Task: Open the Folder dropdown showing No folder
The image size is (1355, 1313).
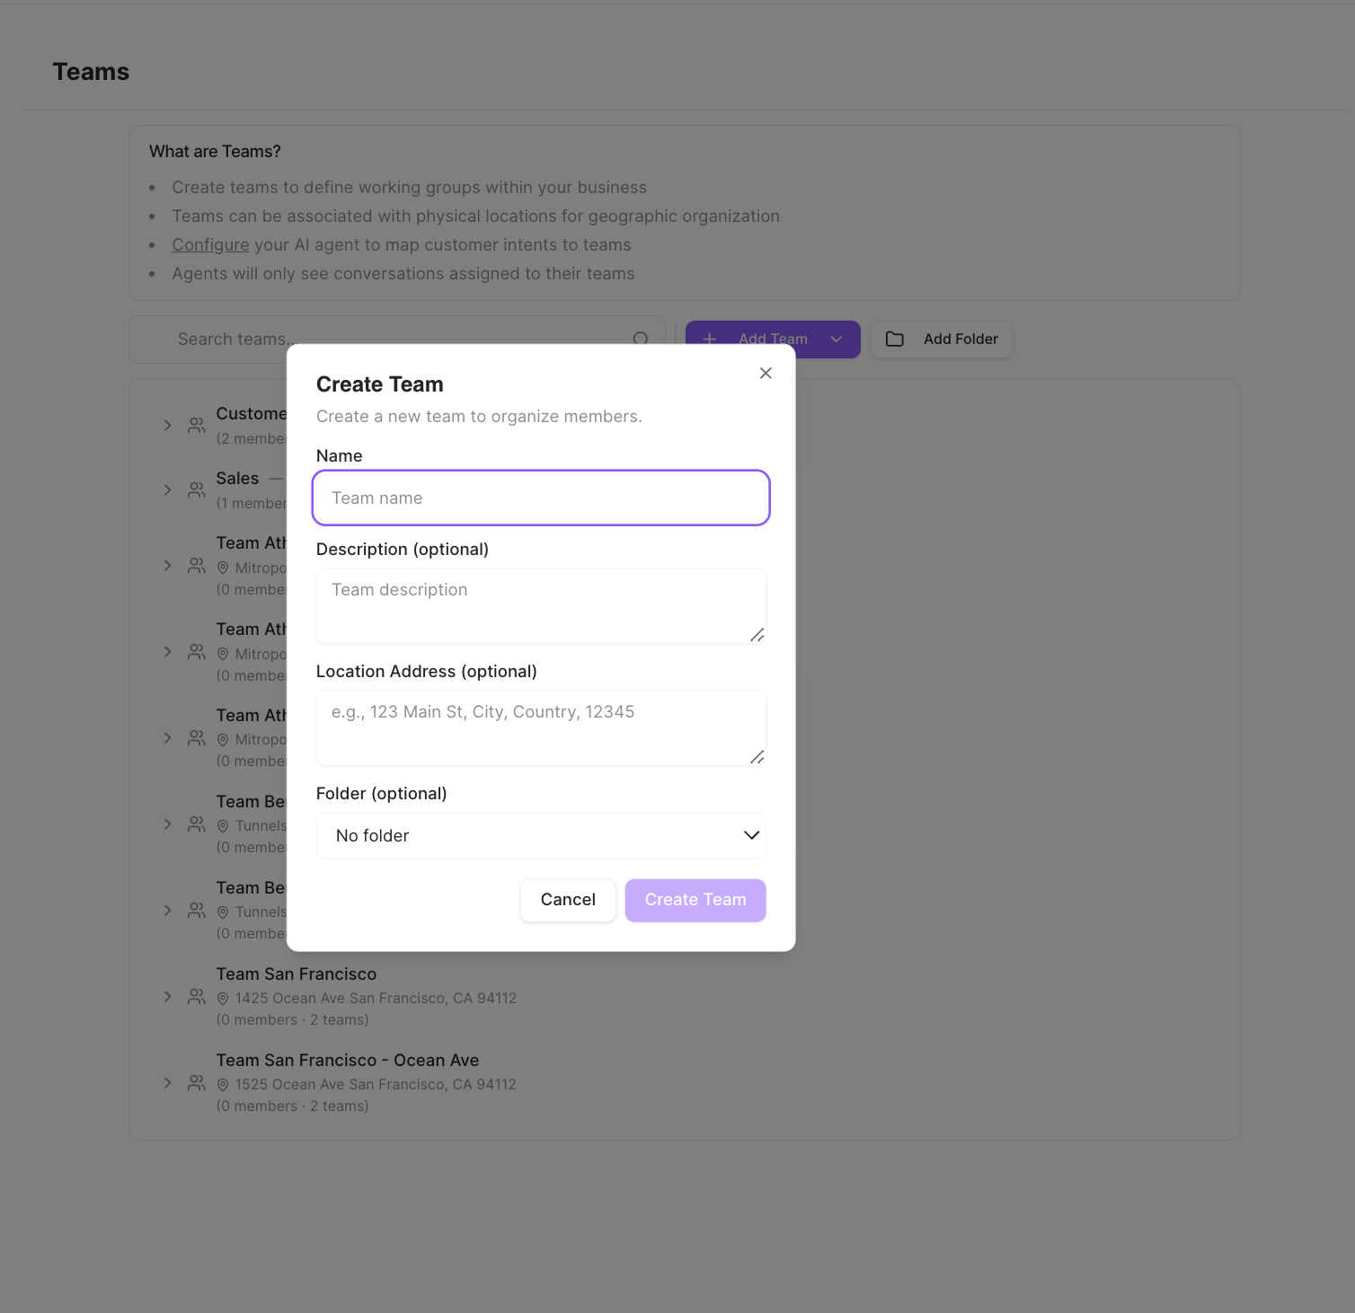Action: click(541, 835)
